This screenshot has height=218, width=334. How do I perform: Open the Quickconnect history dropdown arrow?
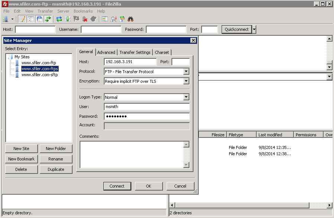pos(254,29)
